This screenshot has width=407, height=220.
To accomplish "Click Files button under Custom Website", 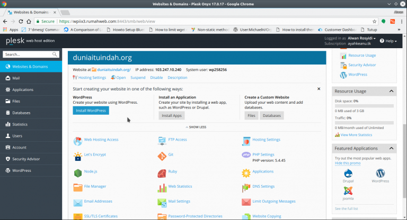I will (x=251, y=116).
